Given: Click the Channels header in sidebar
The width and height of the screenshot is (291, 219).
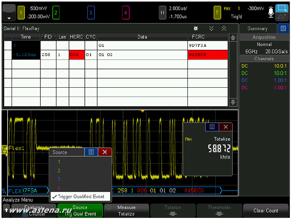Looking at the screenshot, I should 264,59.
